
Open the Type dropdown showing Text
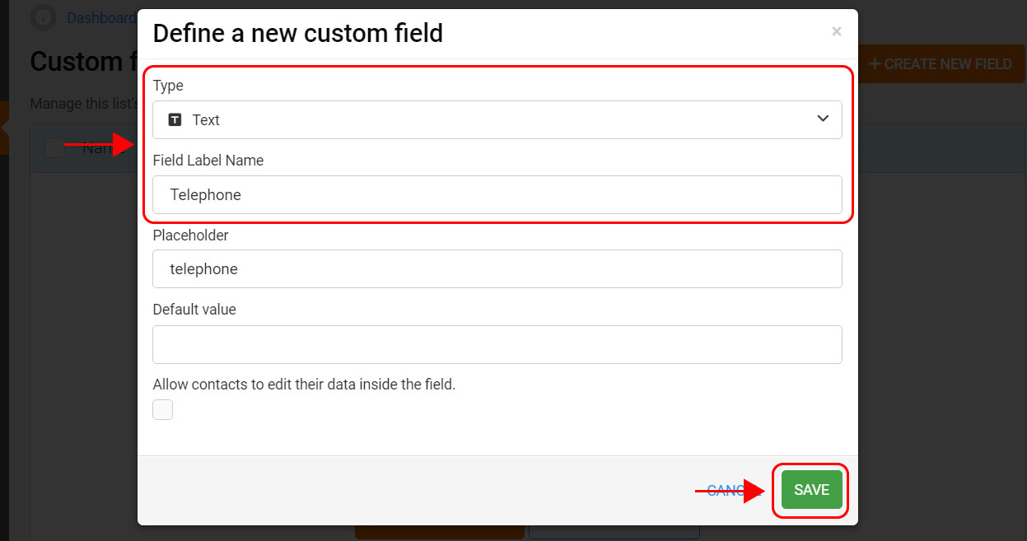point(497,119)
